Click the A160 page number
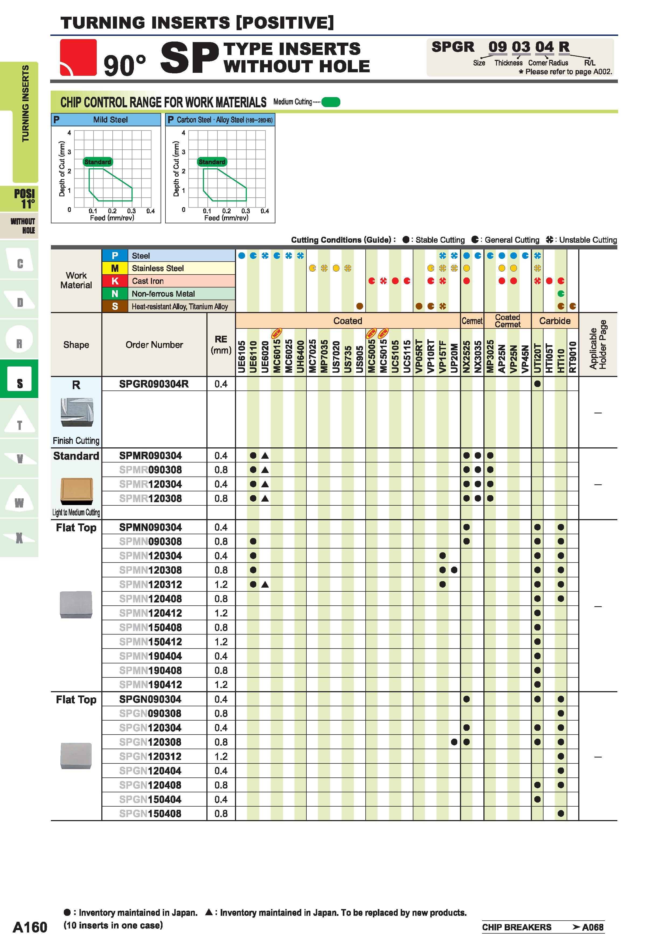The width and height of the screenshot is (668, 946). pos(30,927)
